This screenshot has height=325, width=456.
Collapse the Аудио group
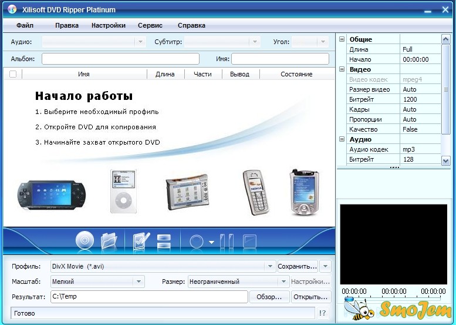coord(342,139)
